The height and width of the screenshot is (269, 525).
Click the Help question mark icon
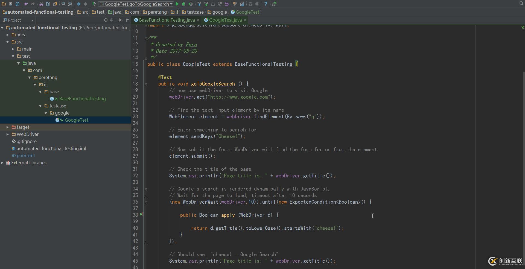(x=266, y=4)
